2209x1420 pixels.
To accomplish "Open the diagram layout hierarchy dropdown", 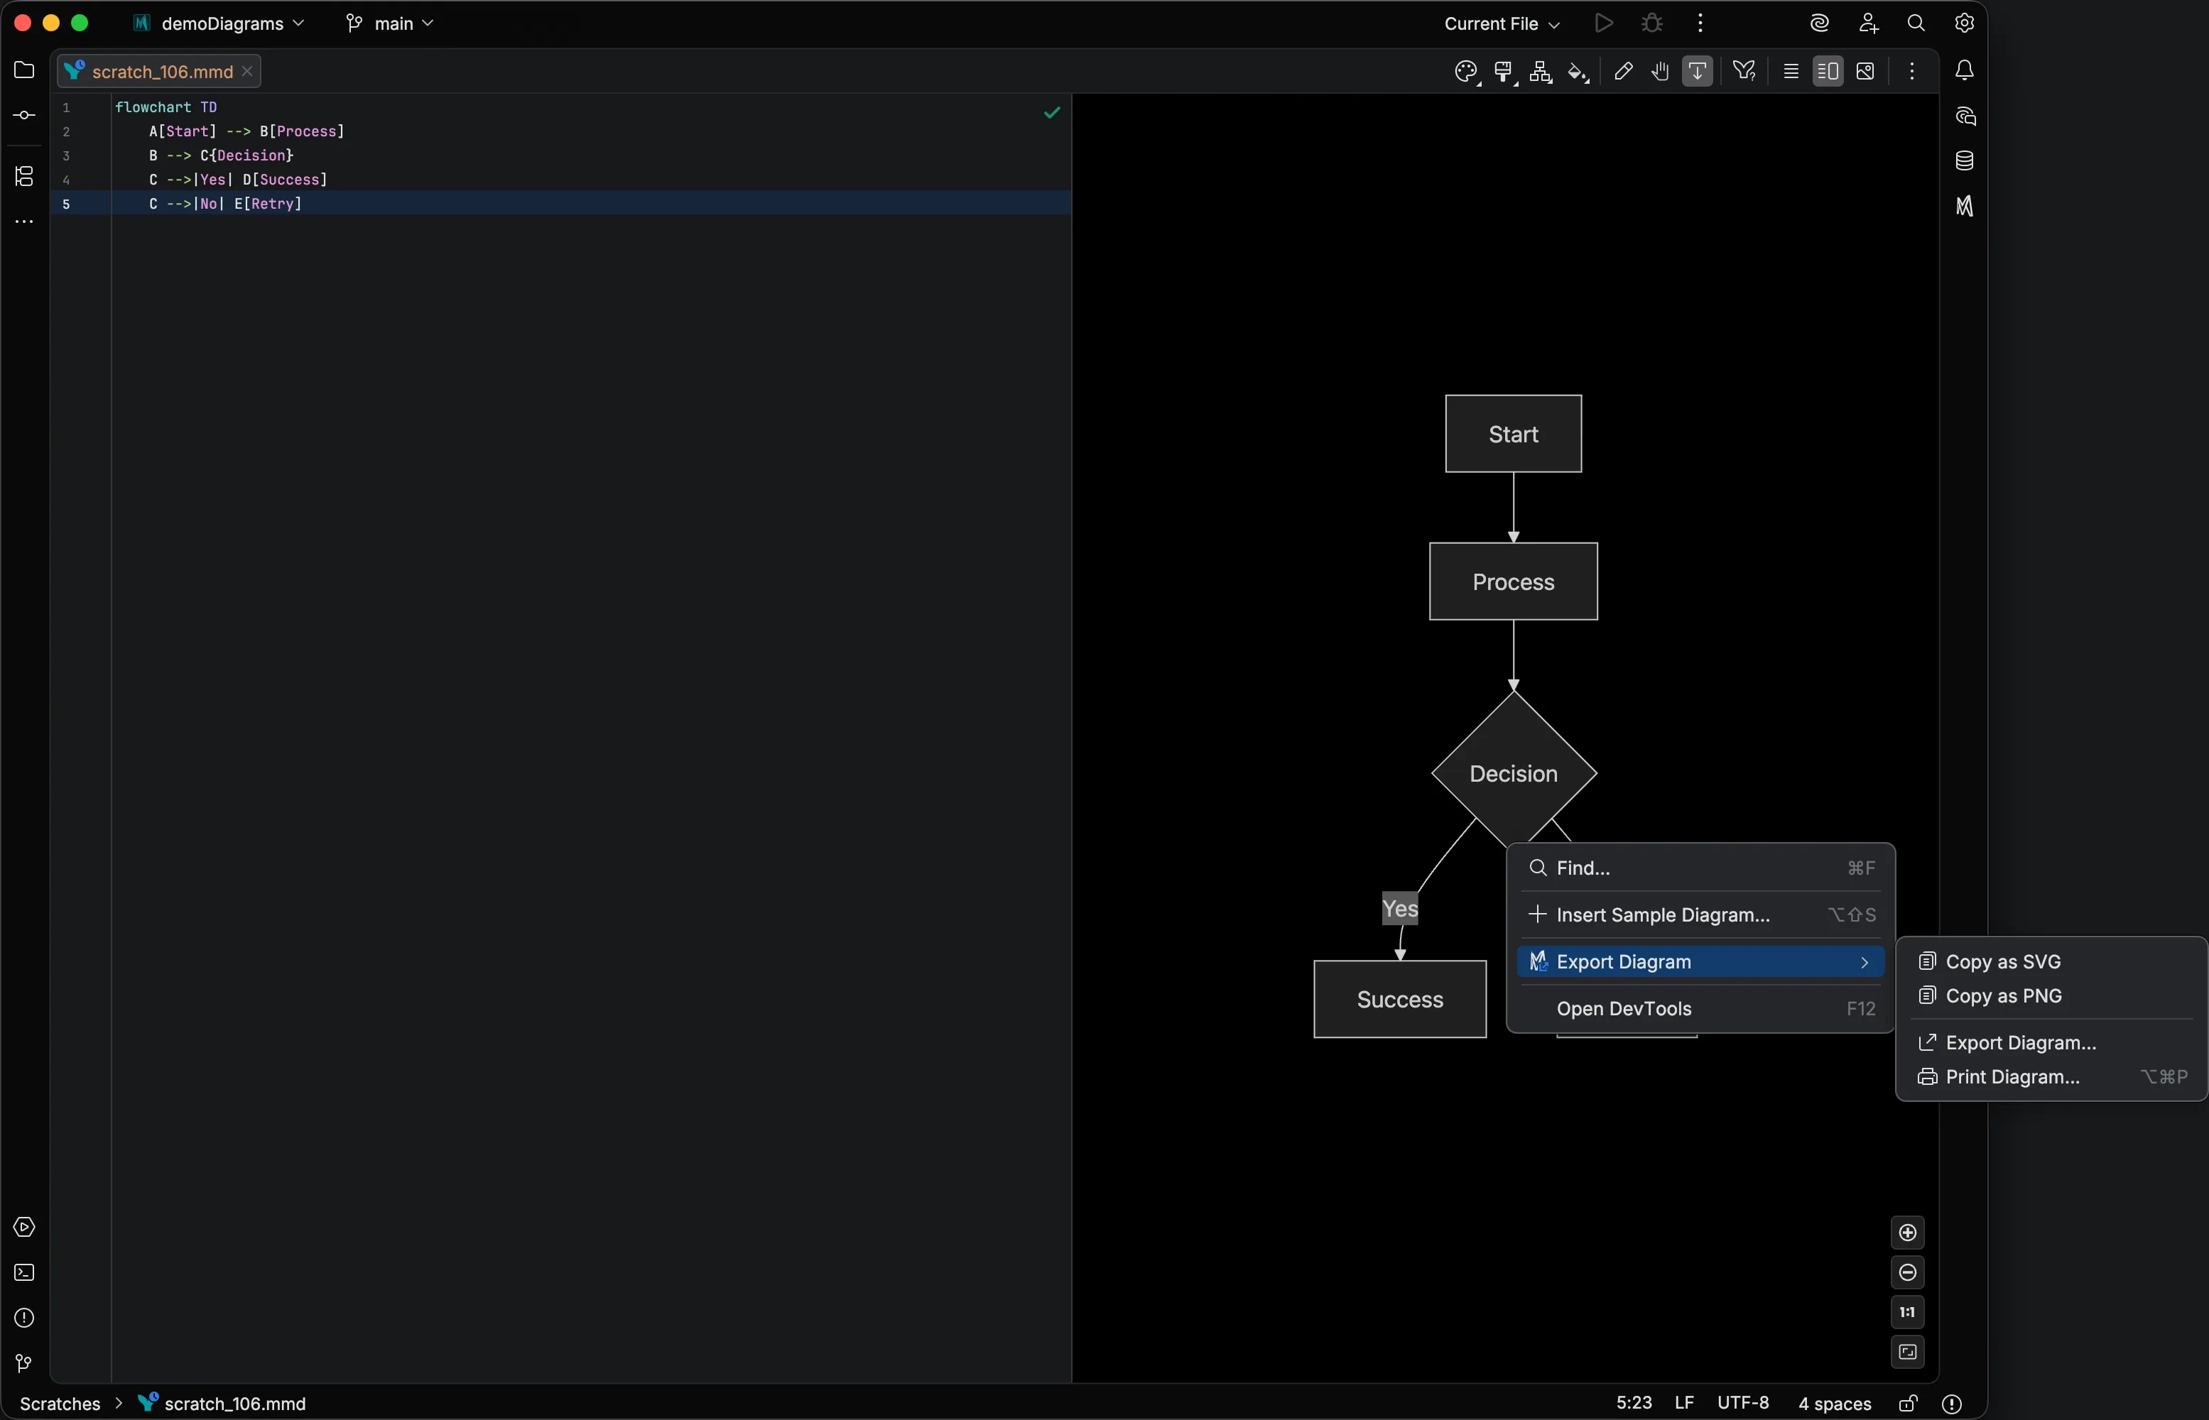I will (x=1541, y=71).
